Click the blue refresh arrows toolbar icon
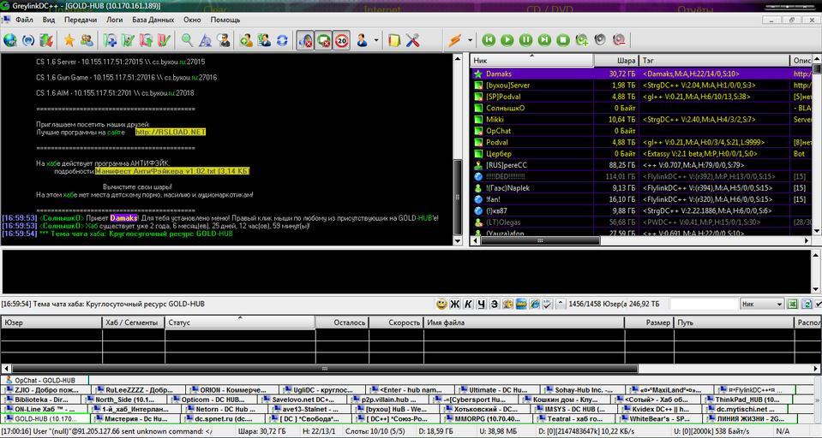This screenshot has width=822, height=438. point(282,40)
